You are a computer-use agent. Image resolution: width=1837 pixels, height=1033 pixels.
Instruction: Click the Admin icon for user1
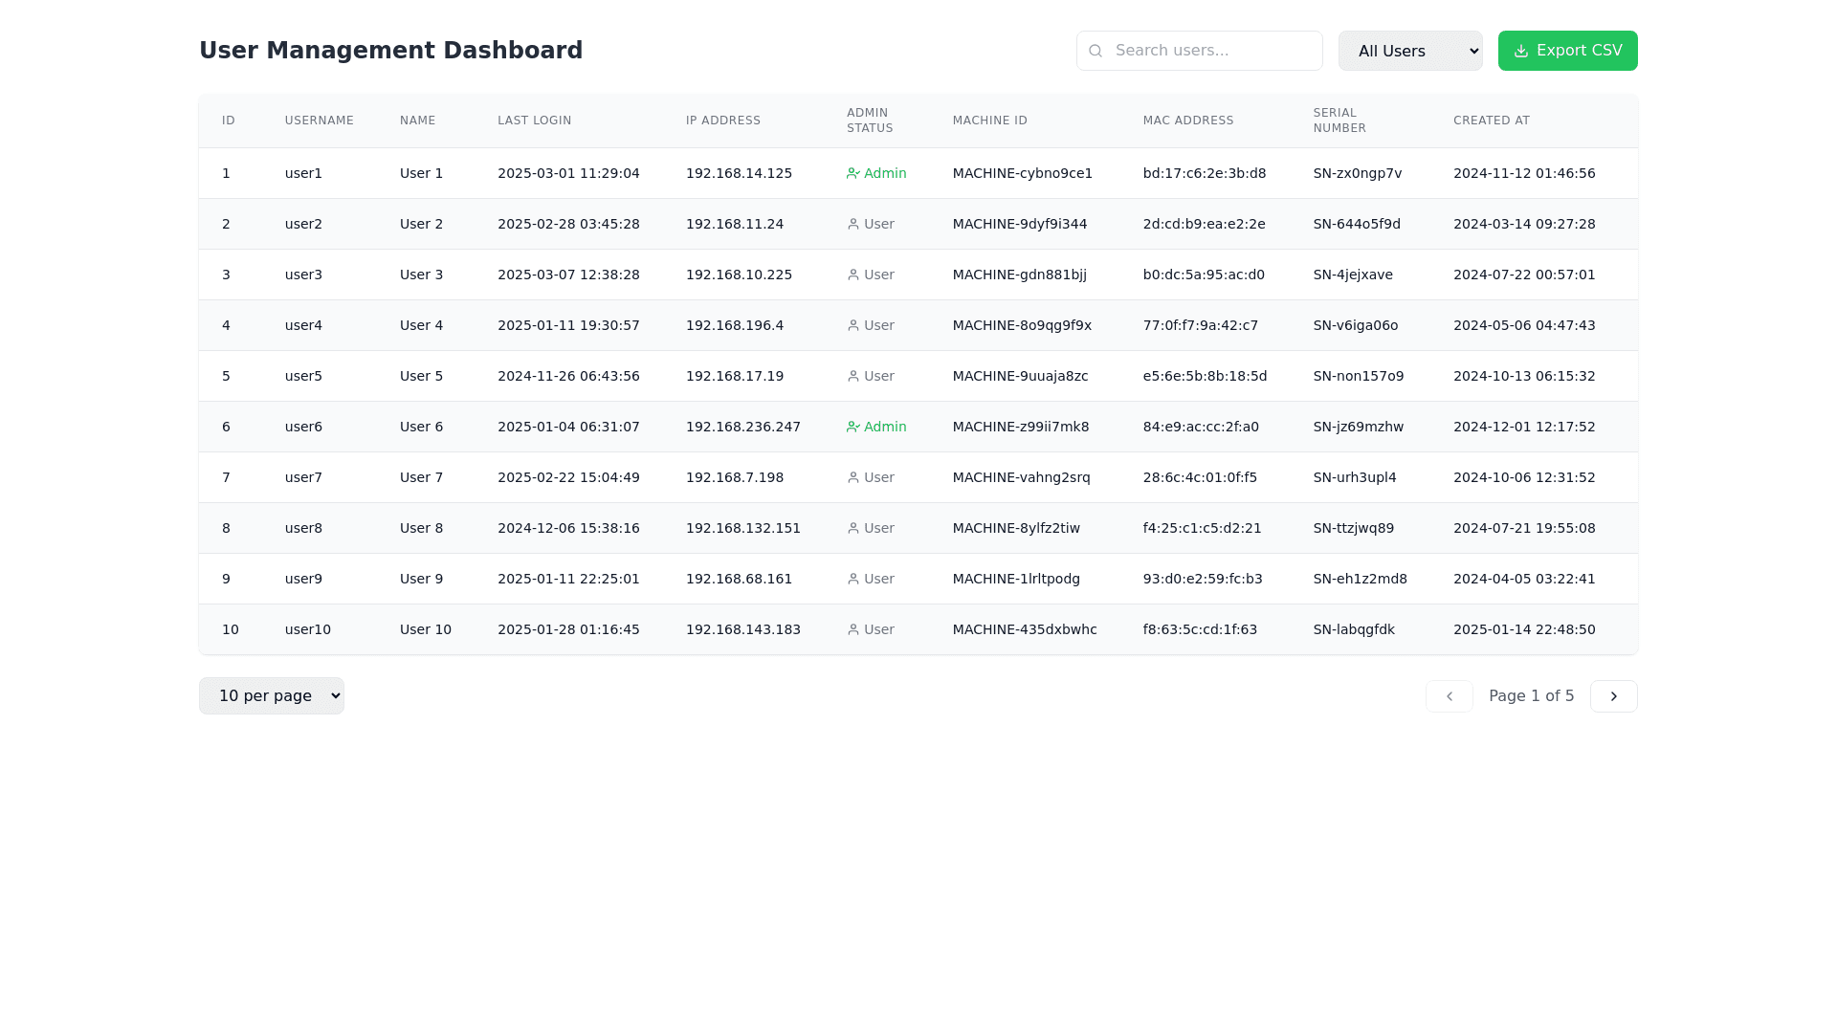(852, 173)
